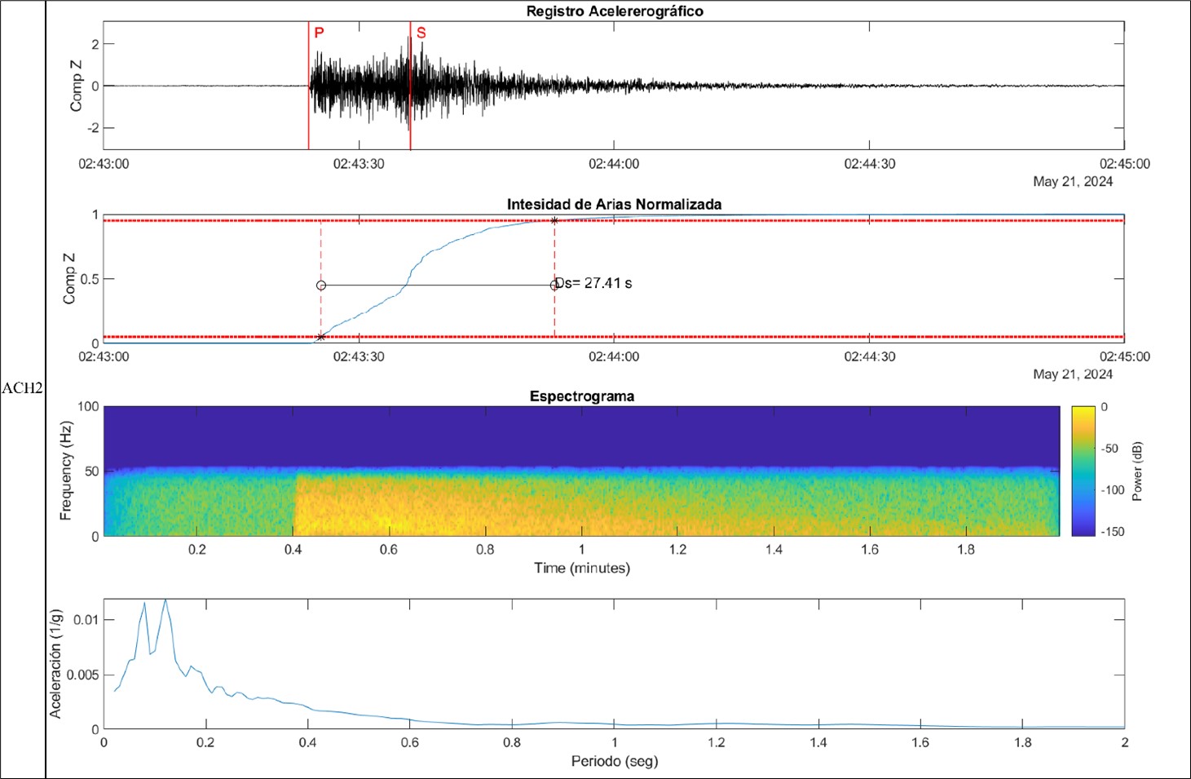Select the 'Intesidad de Arias Normalizada' title
This screenshot has width=1191, height=779.
point(614,204)
